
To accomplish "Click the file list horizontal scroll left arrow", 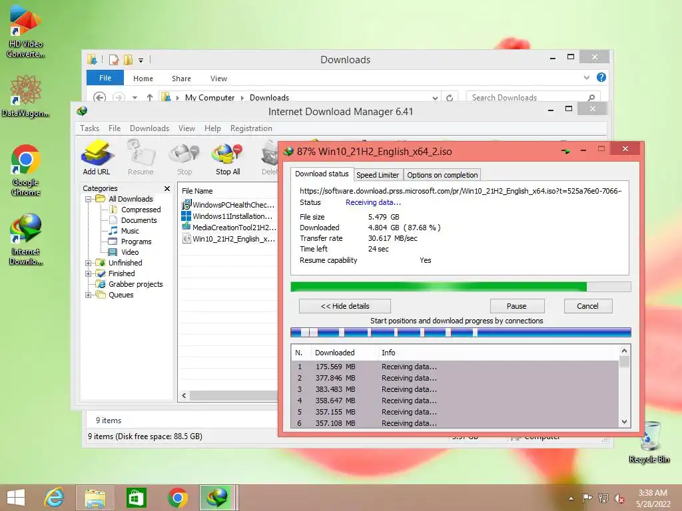I will tap(184, 395).
